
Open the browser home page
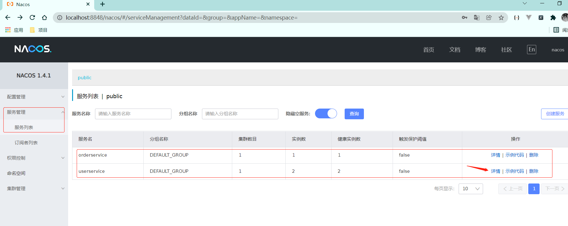[x=45, y=17]
